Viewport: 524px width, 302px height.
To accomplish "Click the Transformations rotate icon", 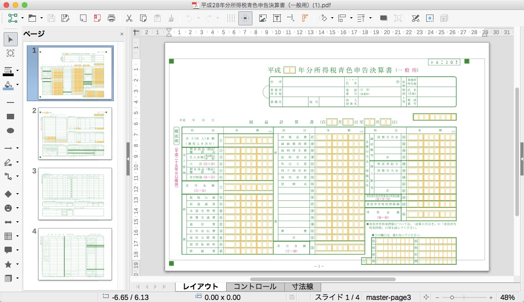I will tap(323, 18).
